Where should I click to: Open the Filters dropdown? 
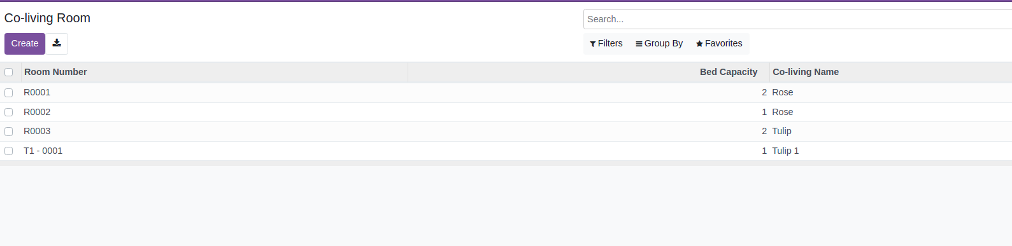click(x=606, y=43)
